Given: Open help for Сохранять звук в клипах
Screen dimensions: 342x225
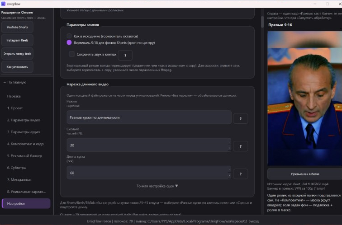Looking at the screenshot, I should click(x=125, y=56).
